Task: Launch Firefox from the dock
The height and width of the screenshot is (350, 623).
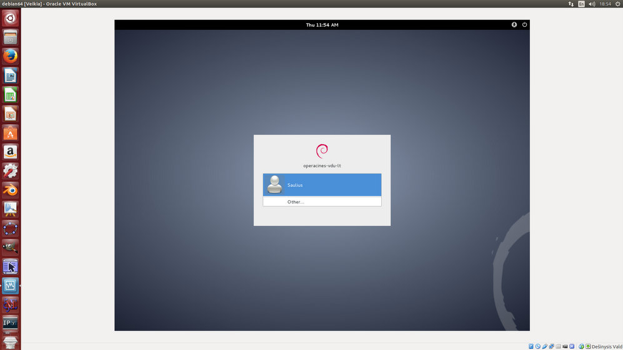Action: 10,56
